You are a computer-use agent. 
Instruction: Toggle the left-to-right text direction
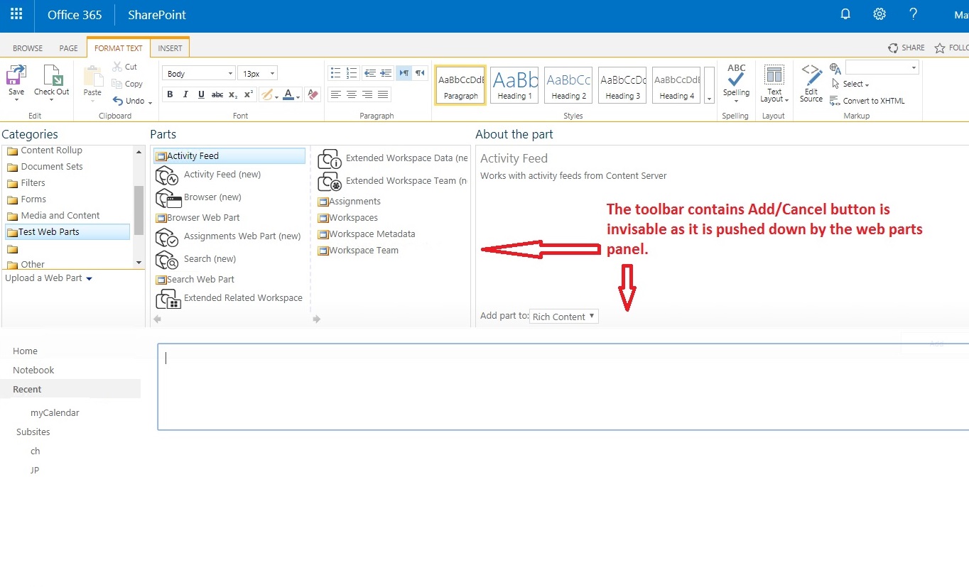404,72
